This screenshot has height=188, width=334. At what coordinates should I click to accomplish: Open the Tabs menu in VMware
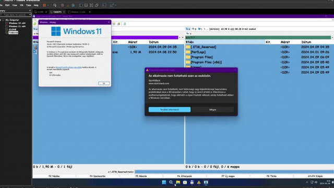click(28, 5)
